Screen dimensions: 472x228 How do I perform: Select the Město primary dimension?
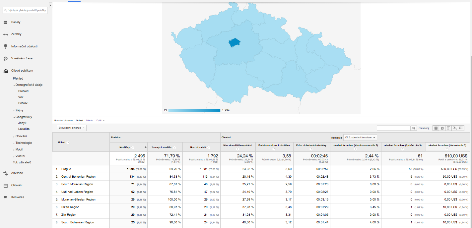pyautogui.click(x=90, y=120)
